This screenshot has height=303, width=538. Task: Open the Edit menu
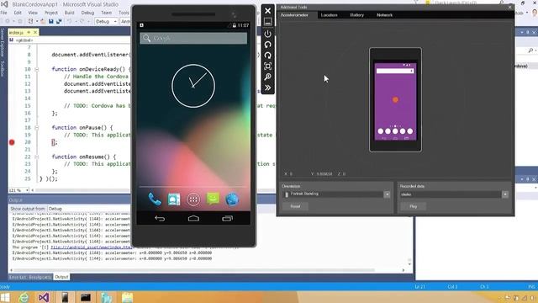pos(18,13)
